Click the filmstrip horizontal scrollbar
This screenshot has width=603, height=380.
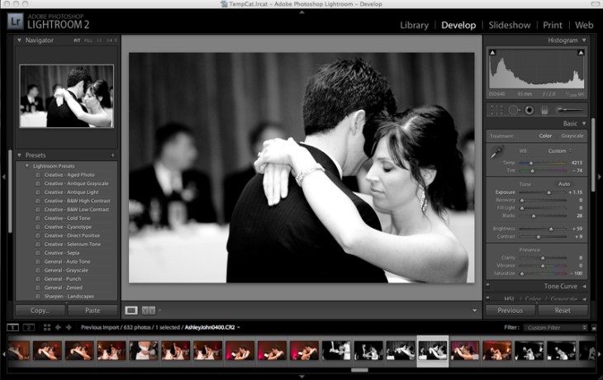click(x=359, y=370)
